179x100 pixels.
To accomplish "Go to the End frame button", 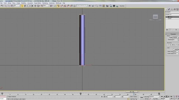I will pos(171,96).
